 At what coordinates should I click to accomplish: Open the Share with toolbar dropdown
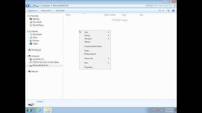point(46,11)
